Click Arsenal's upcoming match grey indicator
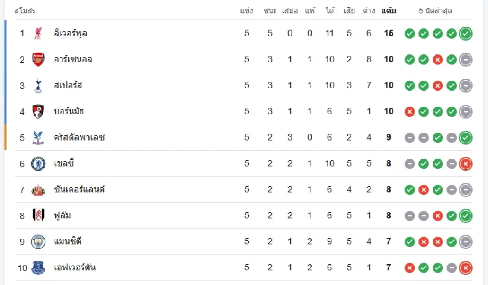The image size is (488, 285). (x=466, y=59)
